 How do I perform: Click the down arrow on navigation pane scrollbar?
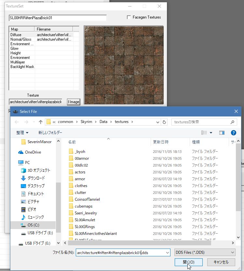[x=59, y=243]
